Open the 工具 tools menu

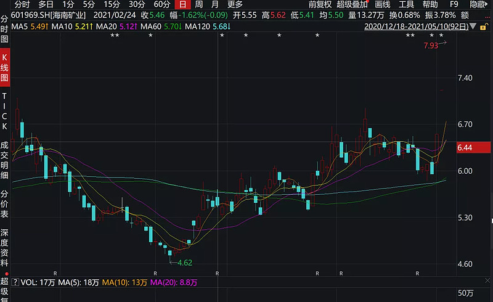[x=407, y=4]
